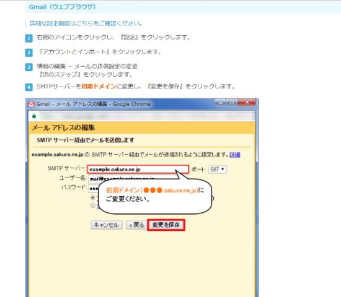Click the 詳細 link after SMTP description
The width and height of the screenshot is (341, 297).
(234, 155)
